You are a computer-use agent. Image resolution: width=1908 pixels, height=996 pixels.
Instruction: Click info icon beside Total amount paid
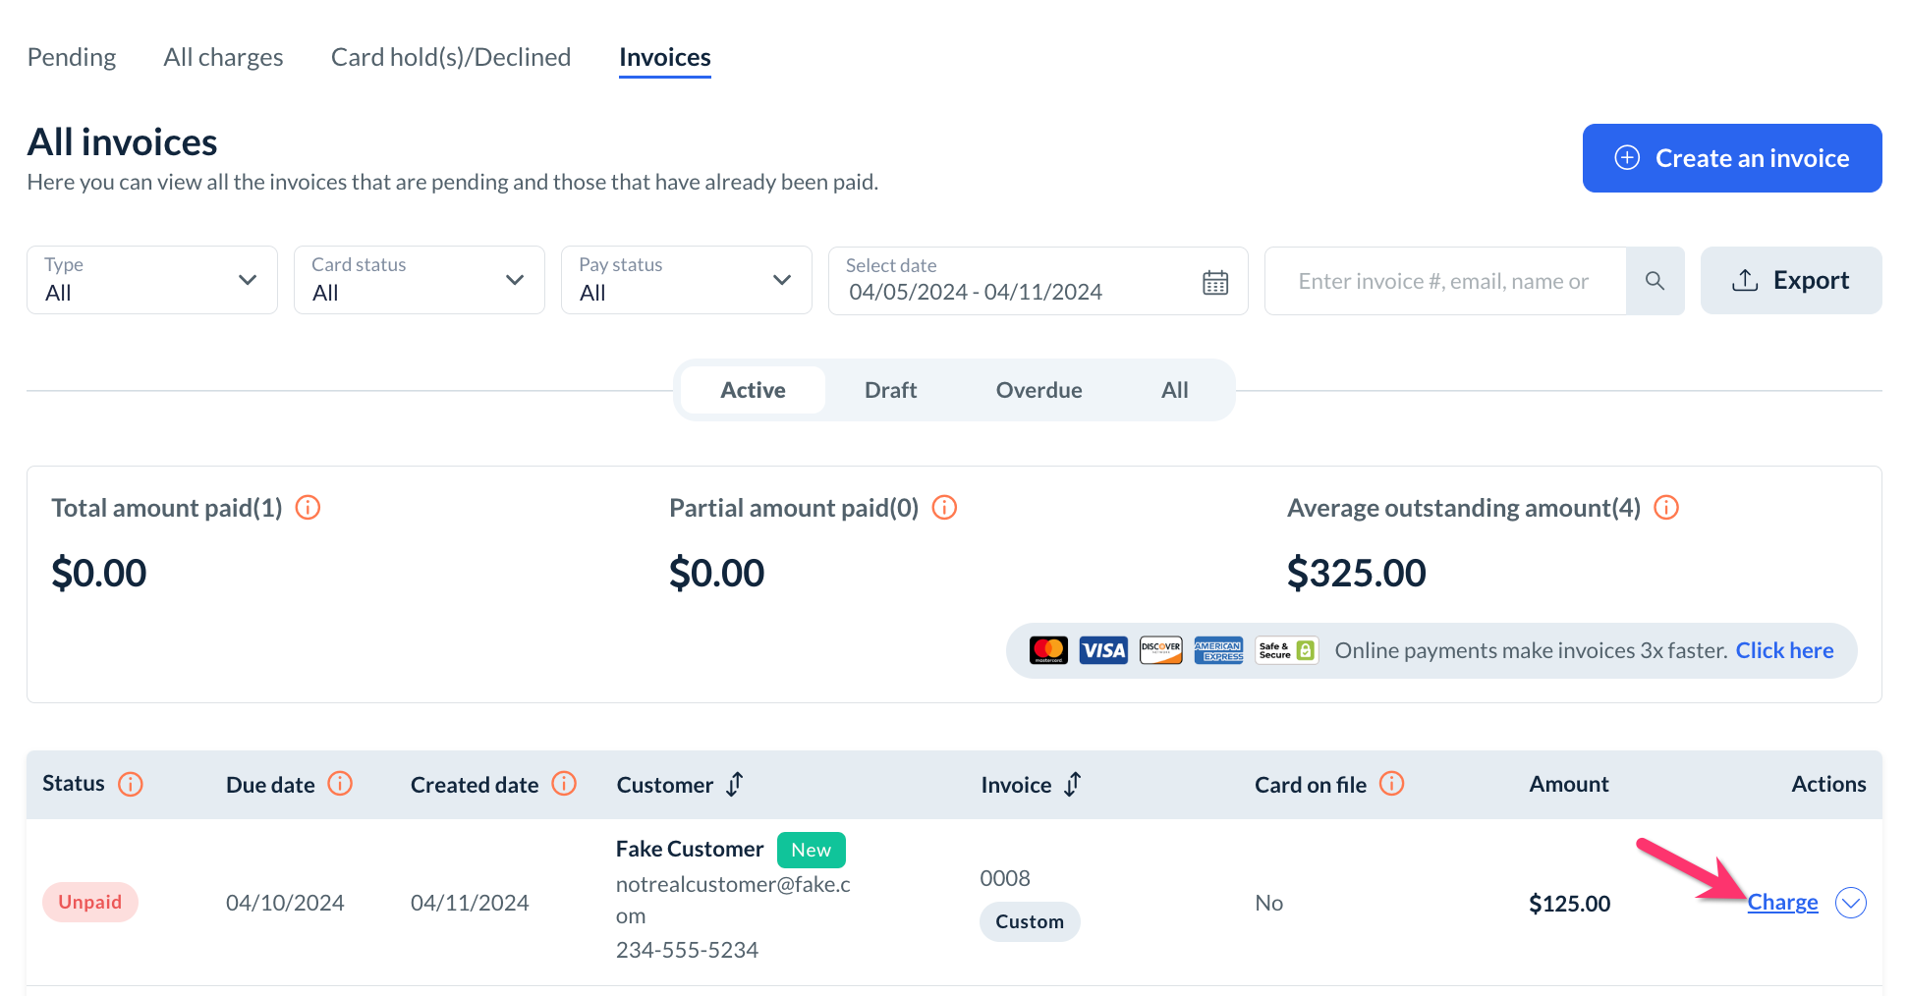tap(308, 508)
